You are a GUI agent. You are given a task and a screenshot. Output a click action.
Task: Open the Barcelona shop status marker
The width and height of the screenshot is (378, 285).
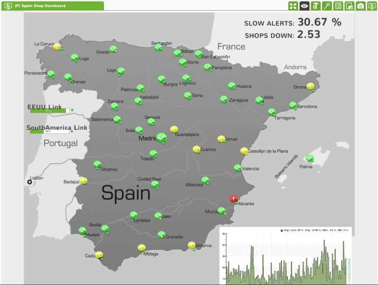(293, 105)
